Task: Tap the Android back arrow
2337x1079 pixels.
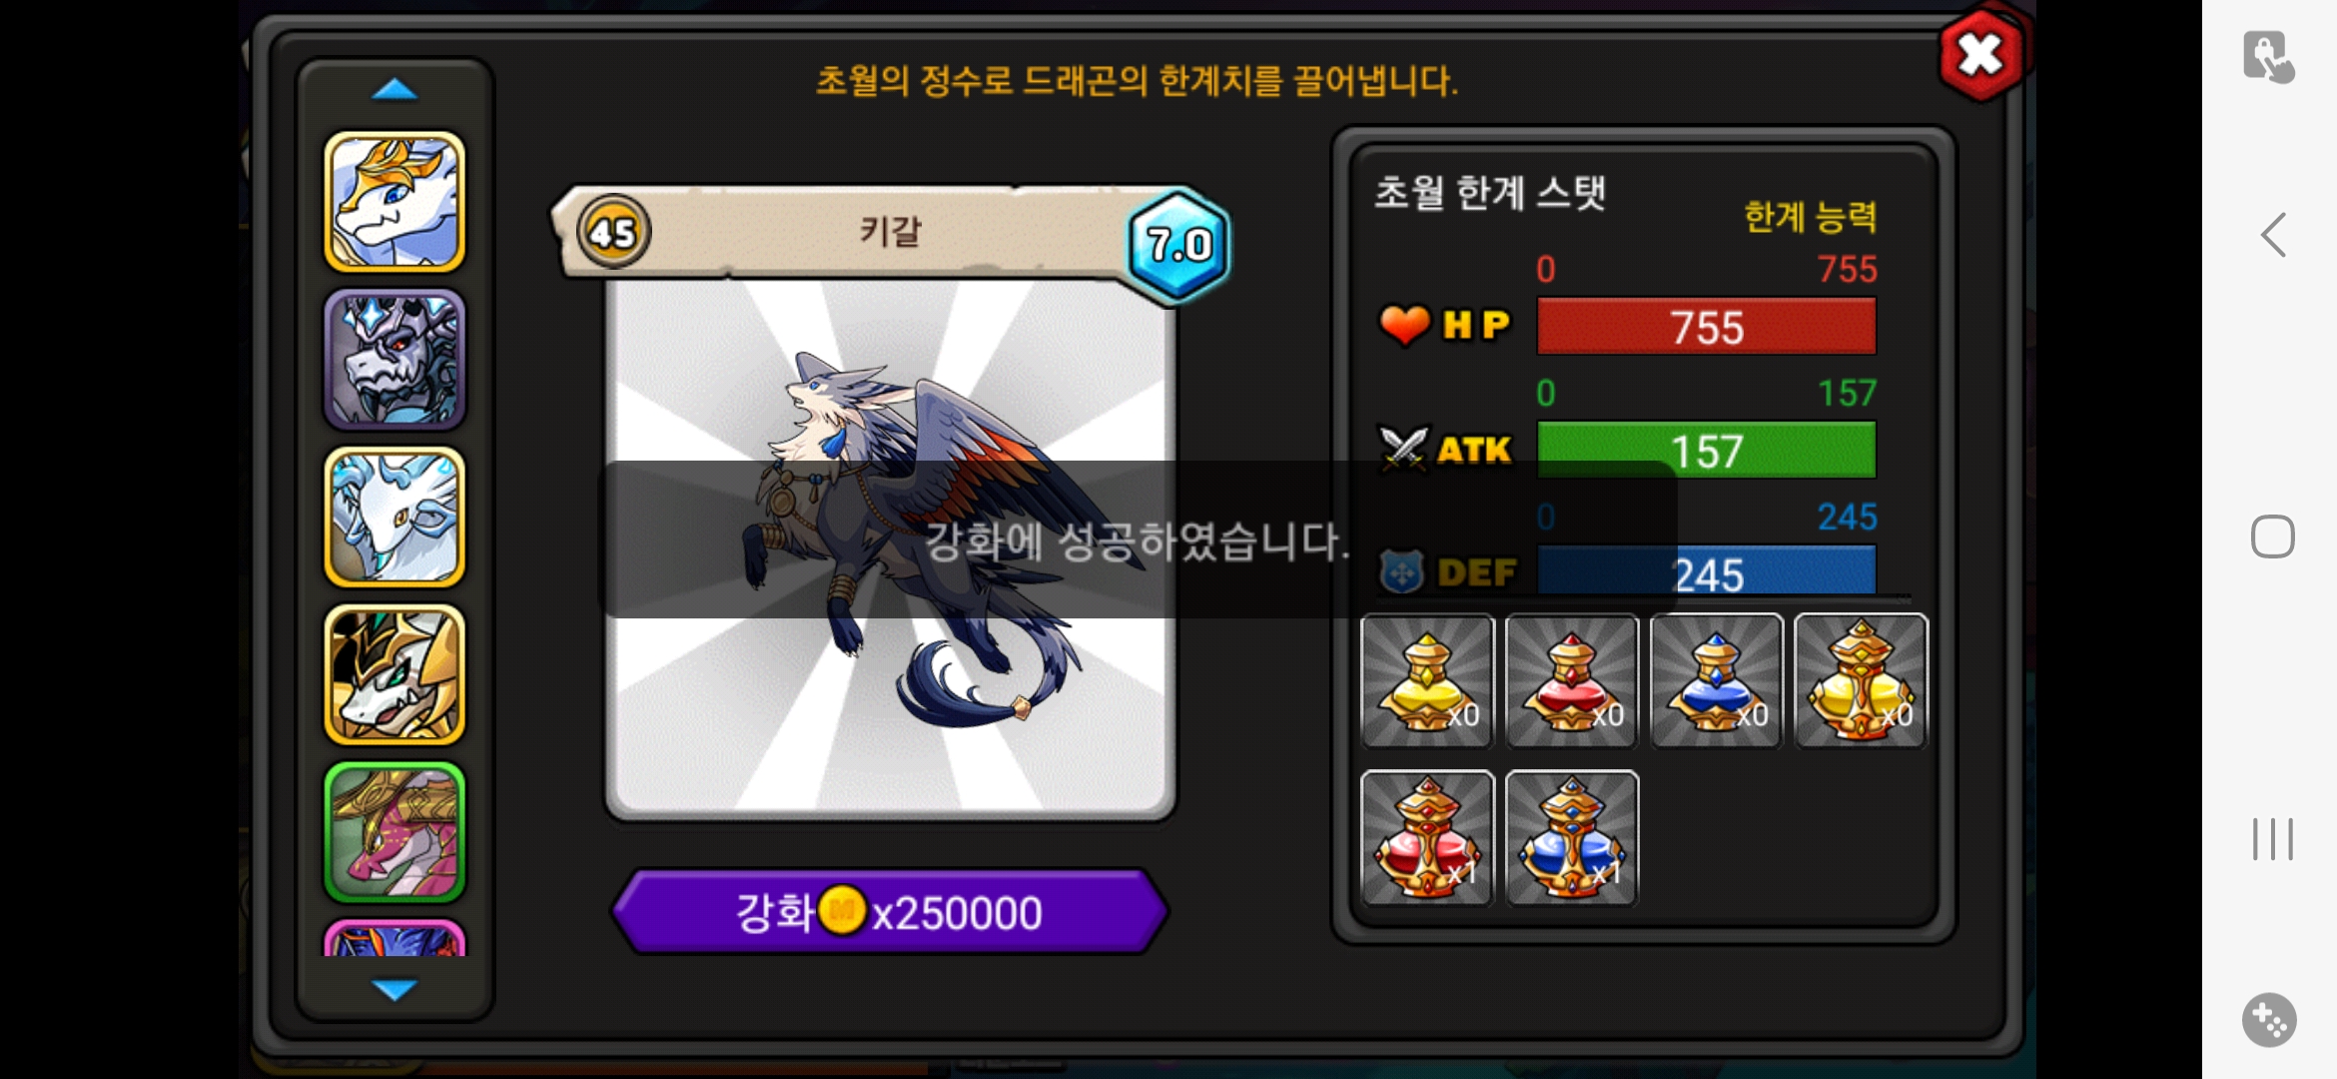Action: click(2273, 236)
